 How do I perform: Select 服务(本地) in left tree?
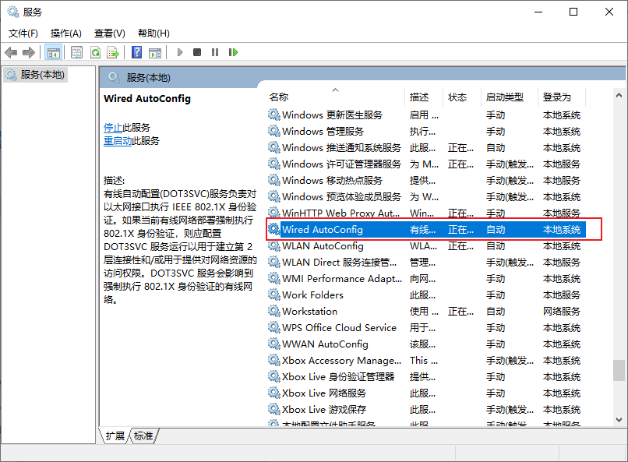42,75
